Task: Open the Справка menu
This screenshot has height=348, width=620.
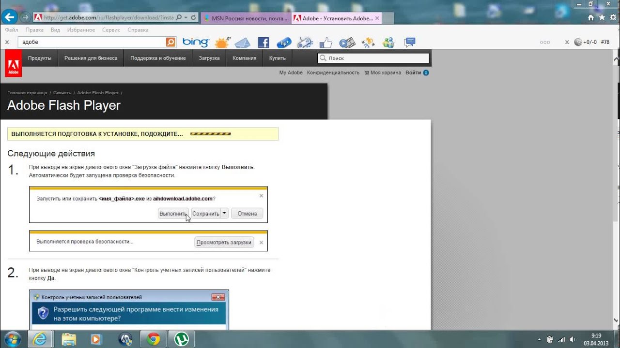Action: coord(138,30)
